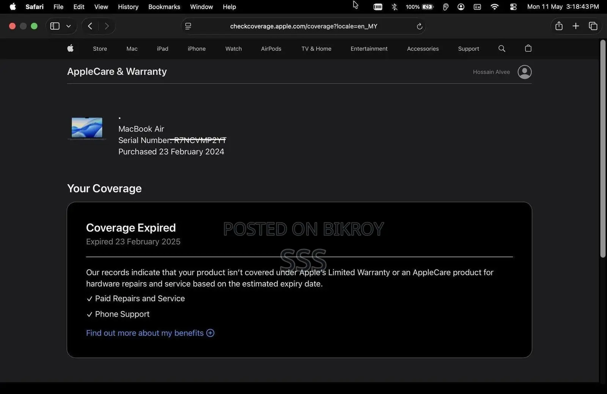Open the TV & Home navigation link

(x=316, y=49)
